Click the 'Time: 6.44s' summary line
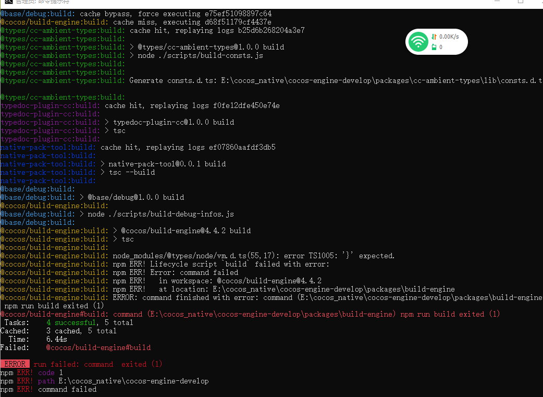Screen dimensions: 543x397 click(38, 339)
